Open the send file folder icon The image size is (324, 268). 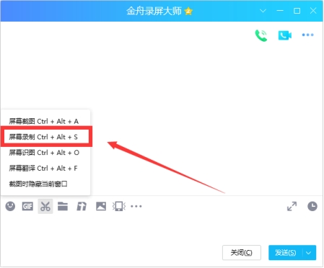pos(63,206)
